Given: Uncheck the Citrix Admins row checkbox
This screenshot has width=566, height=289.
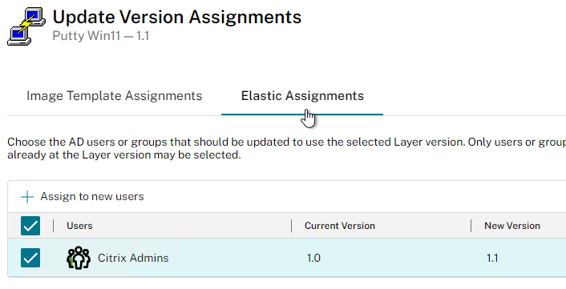Looking at the screenshot, I should tap(30, 258).
